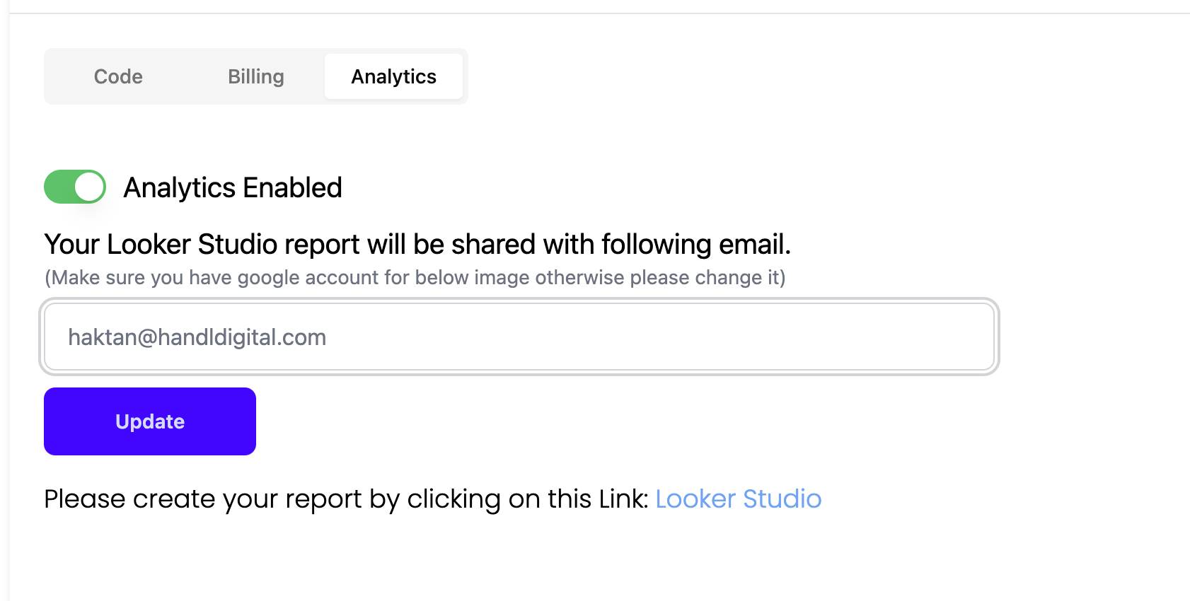Turn off the green analytics toggle
1190x601 pixels.
pyautogui.click(x=75, y=187)
